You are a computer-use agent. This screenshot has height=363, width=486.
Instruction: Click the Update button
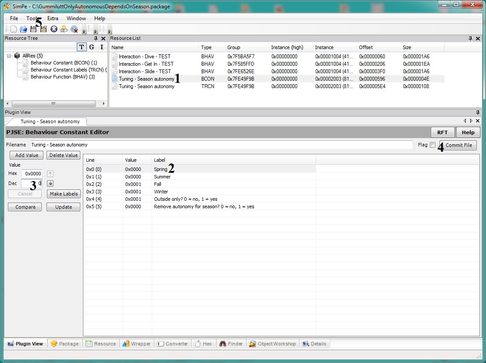click(64, 207)
